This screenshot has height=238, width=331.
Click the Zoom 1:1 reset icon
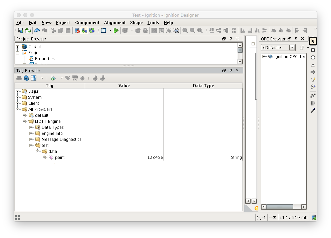200,30
